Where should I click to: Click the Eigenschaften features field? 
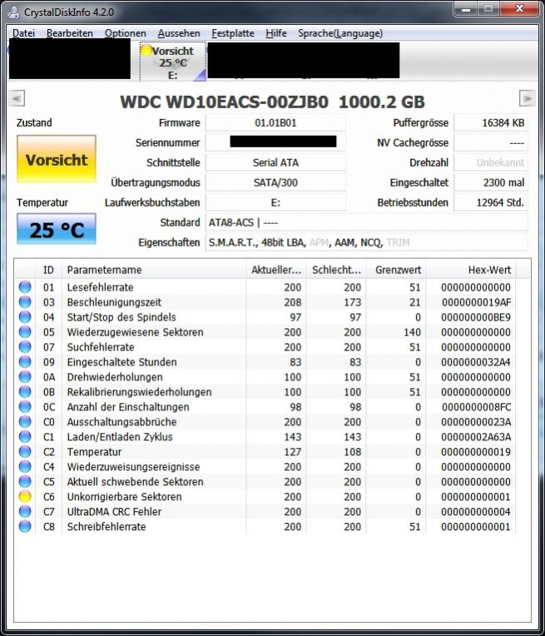(x=367, y=242)
